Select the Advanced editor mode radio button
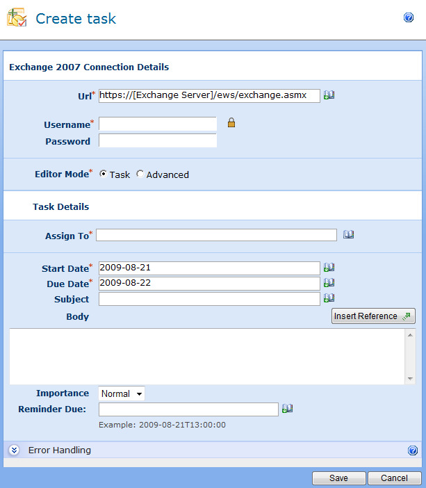The height and width of the screenshot is (488, 426). [140, 174]
